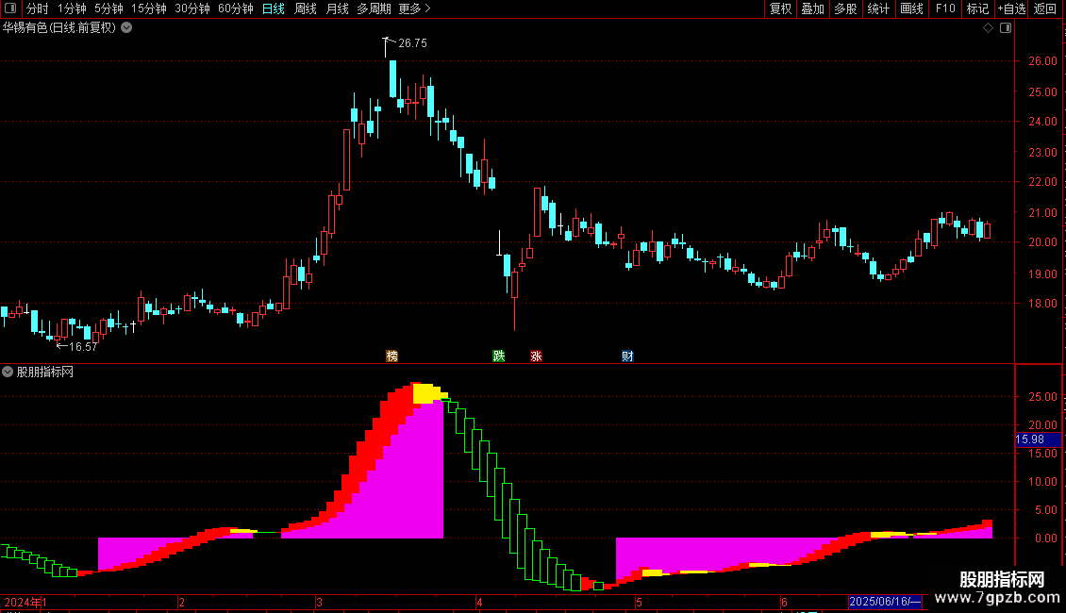The width and height of the screenshot is (1066, 613).
Task: Expand the 股朋指标网 indicator dropdown arrow
Action: [x=8, y=372]
